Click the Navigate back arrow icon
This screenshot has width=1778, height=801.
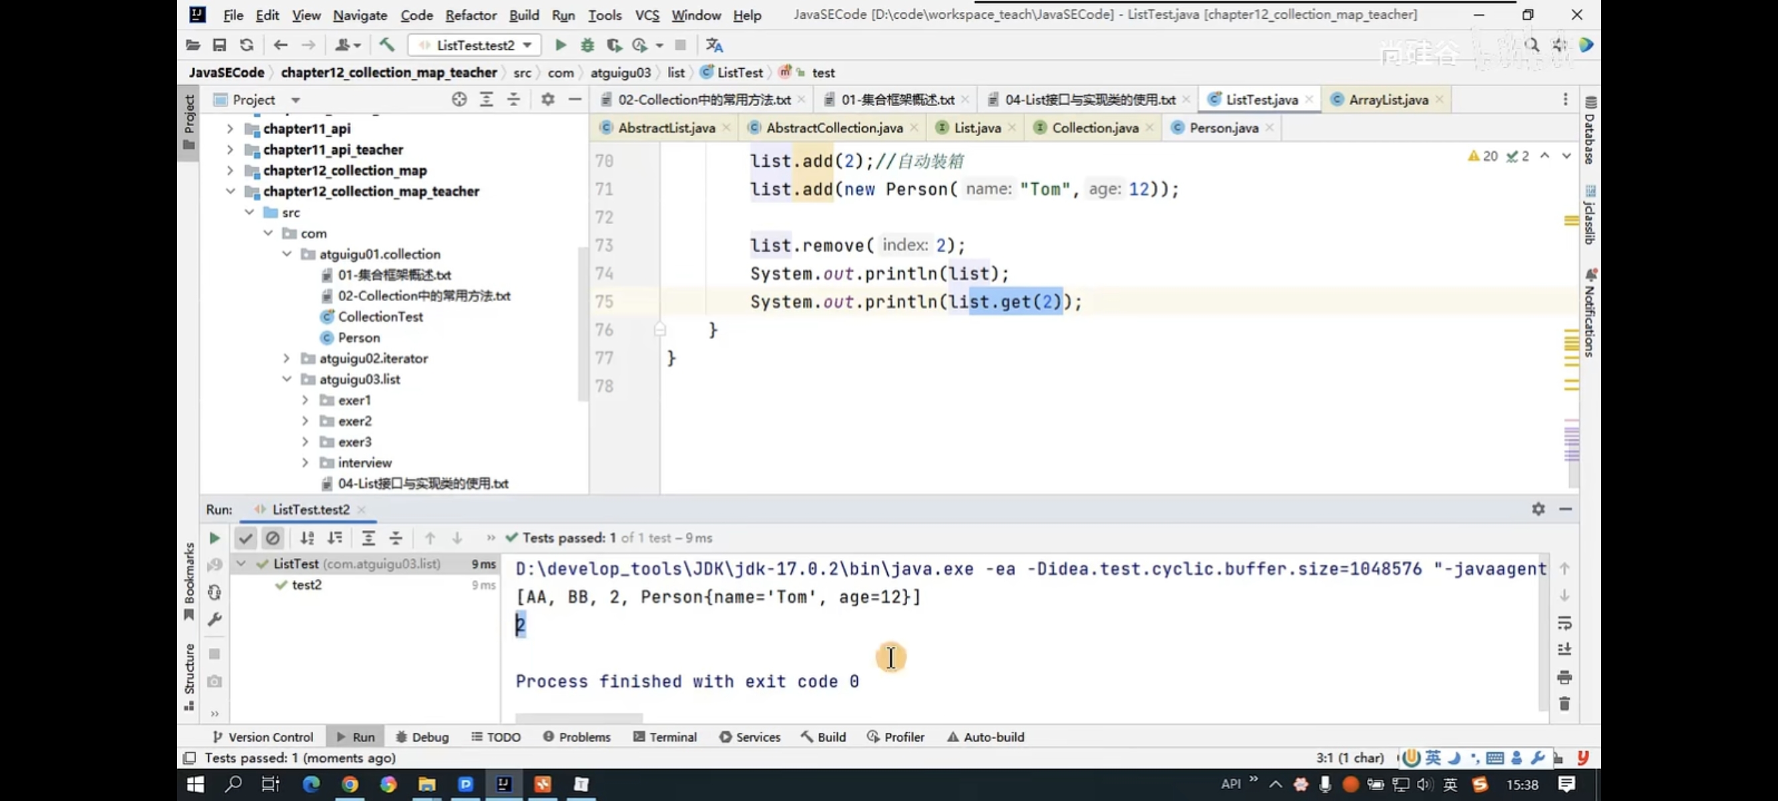(279, 45)
